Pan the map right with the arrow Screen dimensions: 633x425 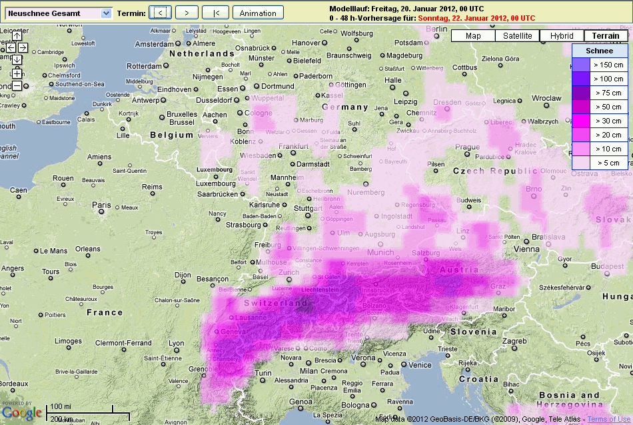click(x=23, y=48)
